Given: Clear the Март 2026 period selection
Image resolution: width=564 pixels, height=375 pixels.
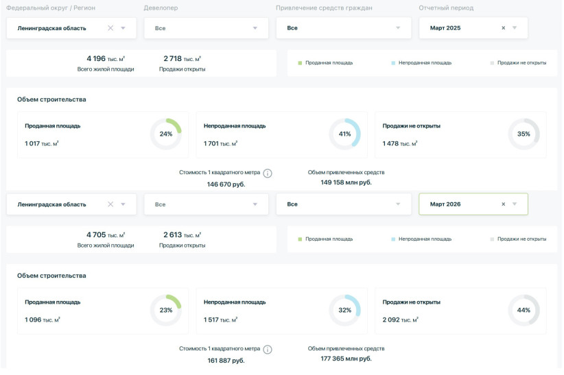Looking at the screenshot, I should pos(503,204).
